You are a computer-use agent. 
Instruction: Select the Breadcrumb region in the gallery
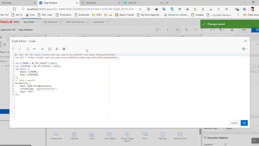56,136
